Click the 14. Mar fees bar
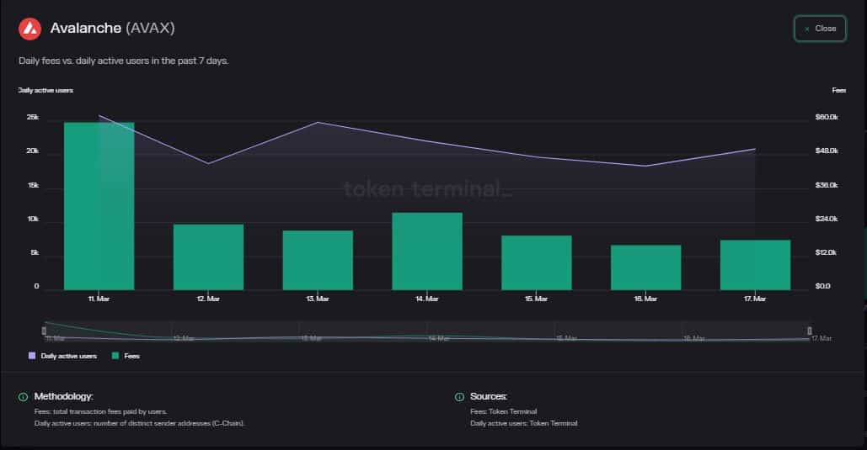 tap(427, 251)
